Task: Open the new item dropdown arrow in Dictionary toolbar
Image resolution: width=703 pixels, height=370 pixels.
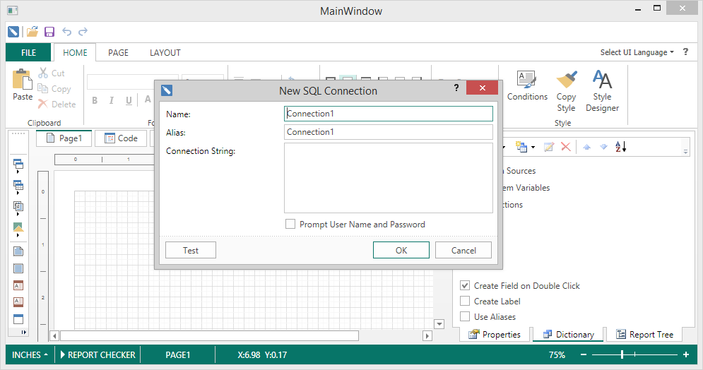Action: [533, 147]
